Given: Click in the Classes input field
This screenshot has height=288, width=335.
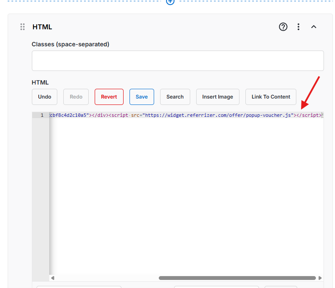Looking at the screenshot, I should coord(177,61).
